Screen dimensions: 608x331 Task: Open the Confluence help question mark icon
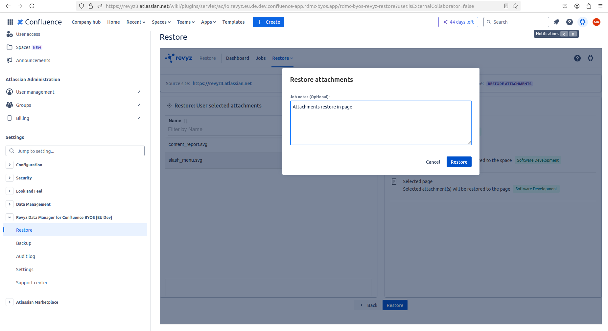[x=570, y=22]
